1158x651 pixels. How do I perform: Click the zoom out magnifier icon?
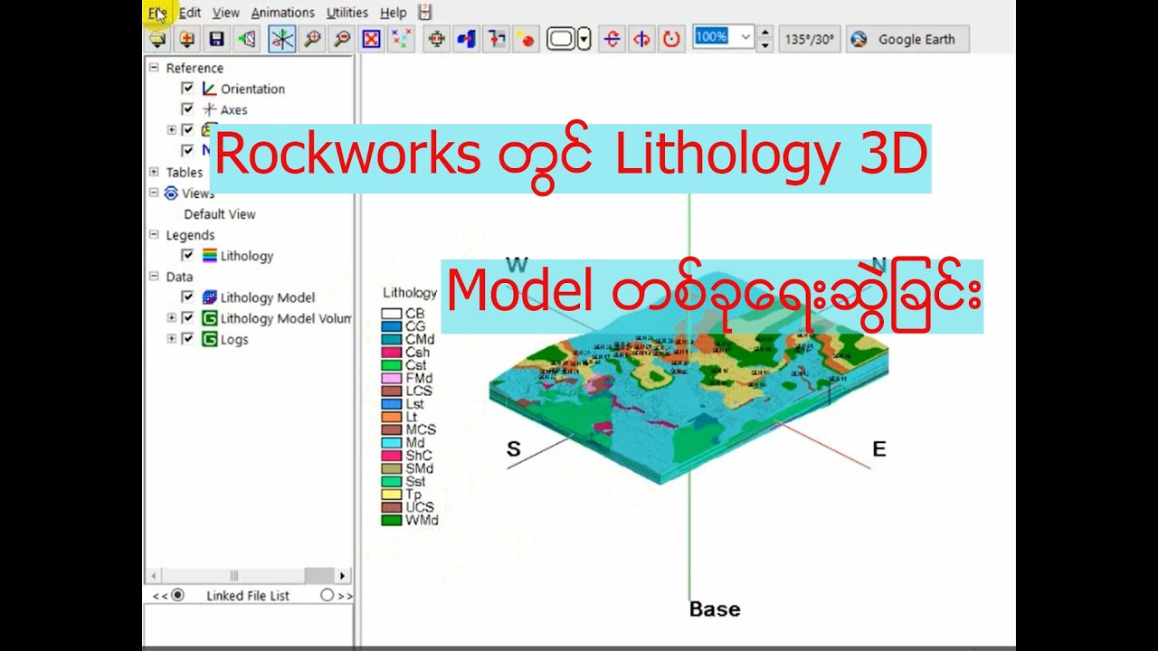pos(341,39)
